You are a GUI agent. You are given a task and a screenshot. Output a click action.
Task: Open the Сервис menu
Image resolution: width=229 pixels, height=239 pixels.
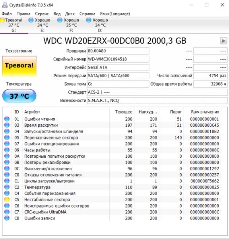pyautogui.click(x=42, y=14)
